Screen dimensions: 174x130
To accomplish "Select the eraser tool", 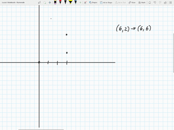I will (55, 2).
